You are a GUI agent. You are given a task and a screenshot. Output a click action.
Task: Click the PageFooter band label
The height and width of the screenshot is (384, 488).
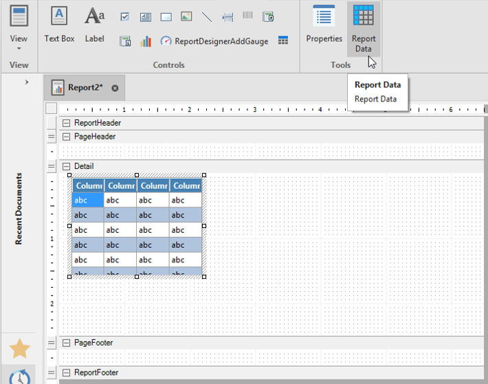tap(93, 343)
